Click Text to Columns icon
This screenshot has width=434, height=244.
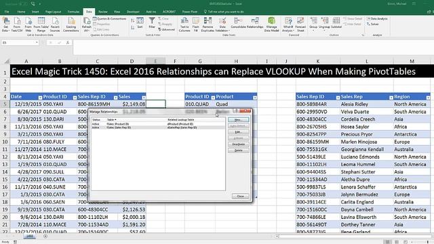[x=184, y=24]
